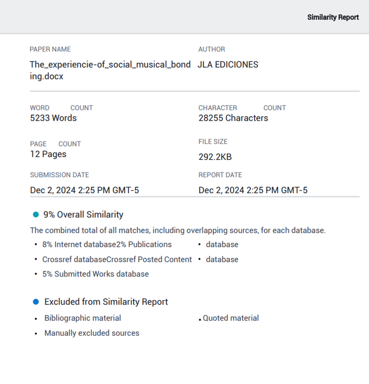
Task: Click the Quoted material item
Action: click(231, 318)
